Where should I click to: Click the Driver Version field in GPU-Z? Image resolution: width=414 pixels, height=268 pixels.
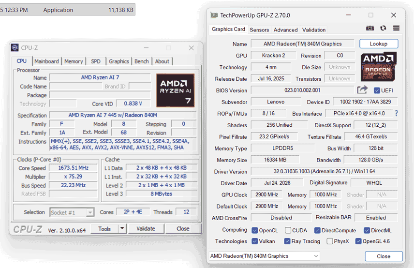pos(324,171)
